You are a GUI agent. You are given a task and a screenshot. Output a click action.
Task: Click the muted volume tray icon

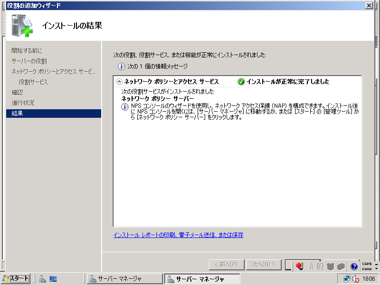click(x=355, y=279)
